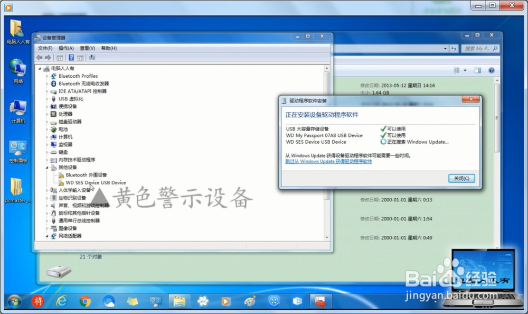Toggle the Explorer preview pane icon
Screen dimensions: 528x314
click(x=478, y=70)
